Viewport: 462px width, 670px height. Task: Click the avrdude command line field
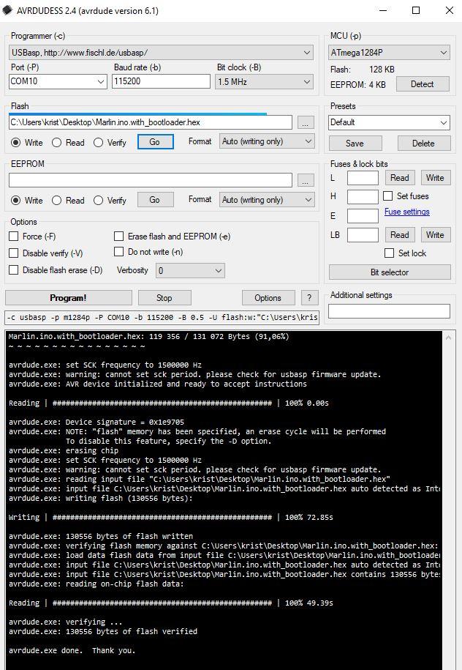162,318
